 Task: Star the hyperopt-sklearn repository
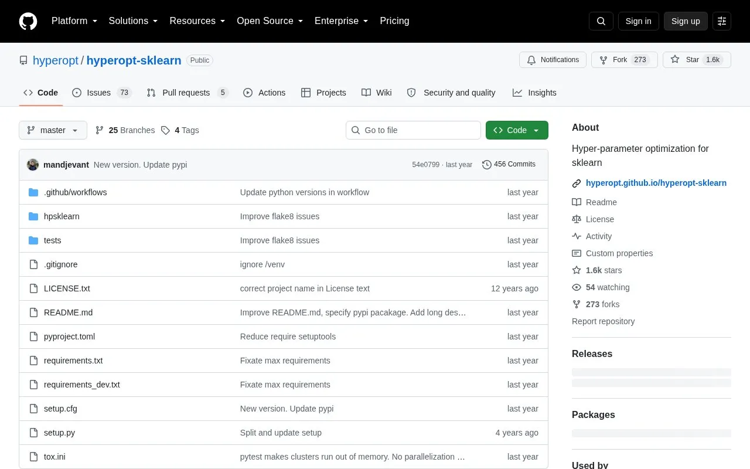[x=697, y=60]
